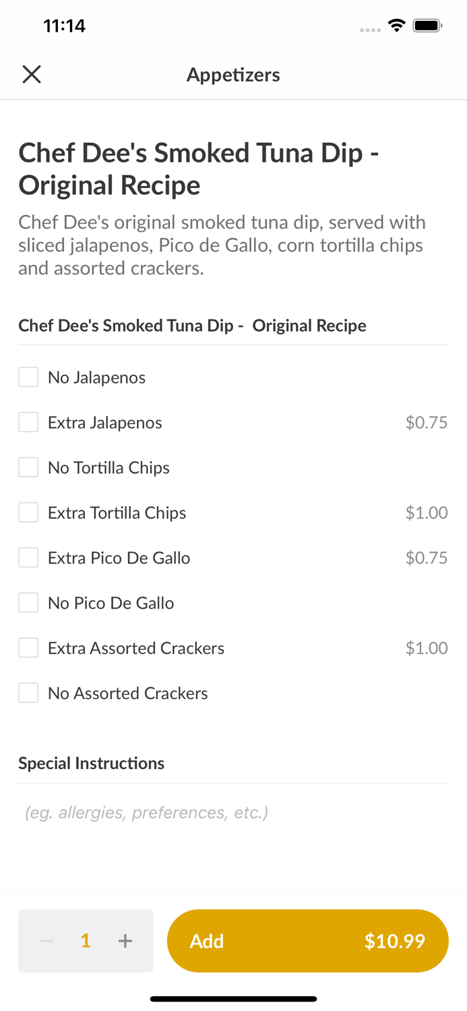Tap the battery status icon

tap(427, 26)
